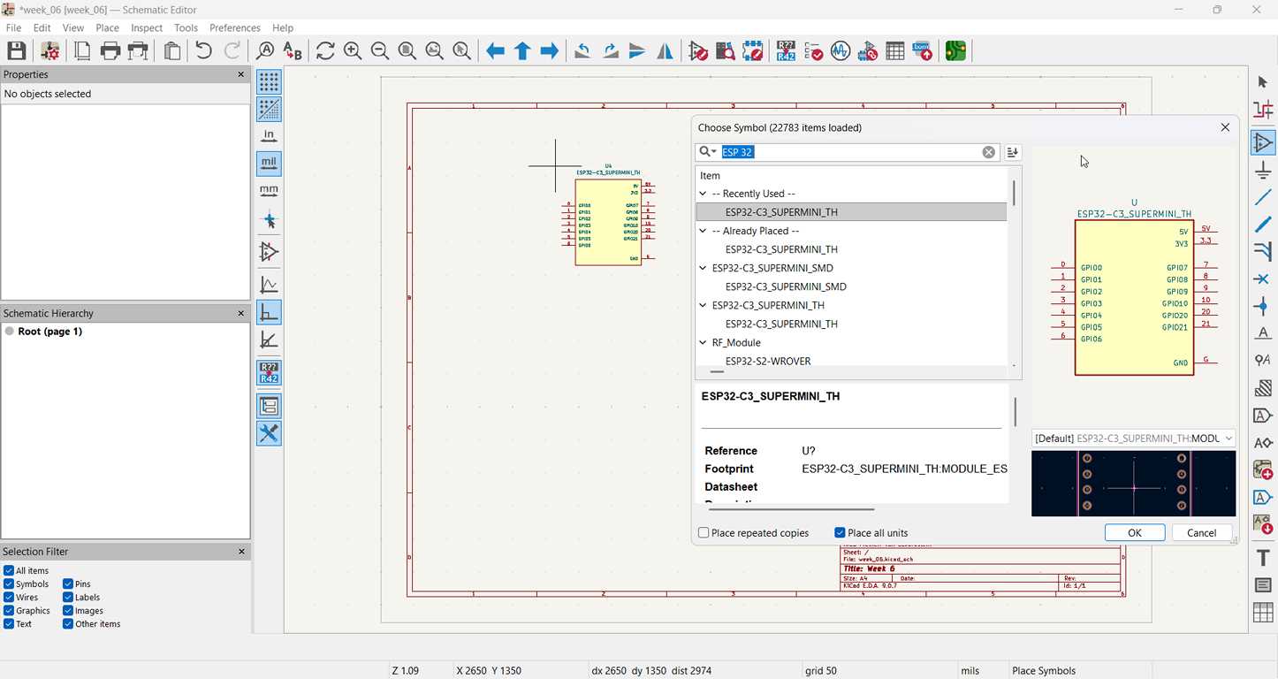
Task: Annotate schematic symbols (R?? to R42 icon)
Action: 786,51
